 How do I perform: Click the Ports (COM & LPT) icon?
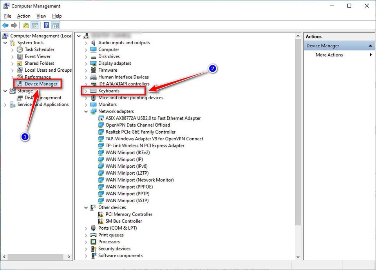click(x=93, y=228)
